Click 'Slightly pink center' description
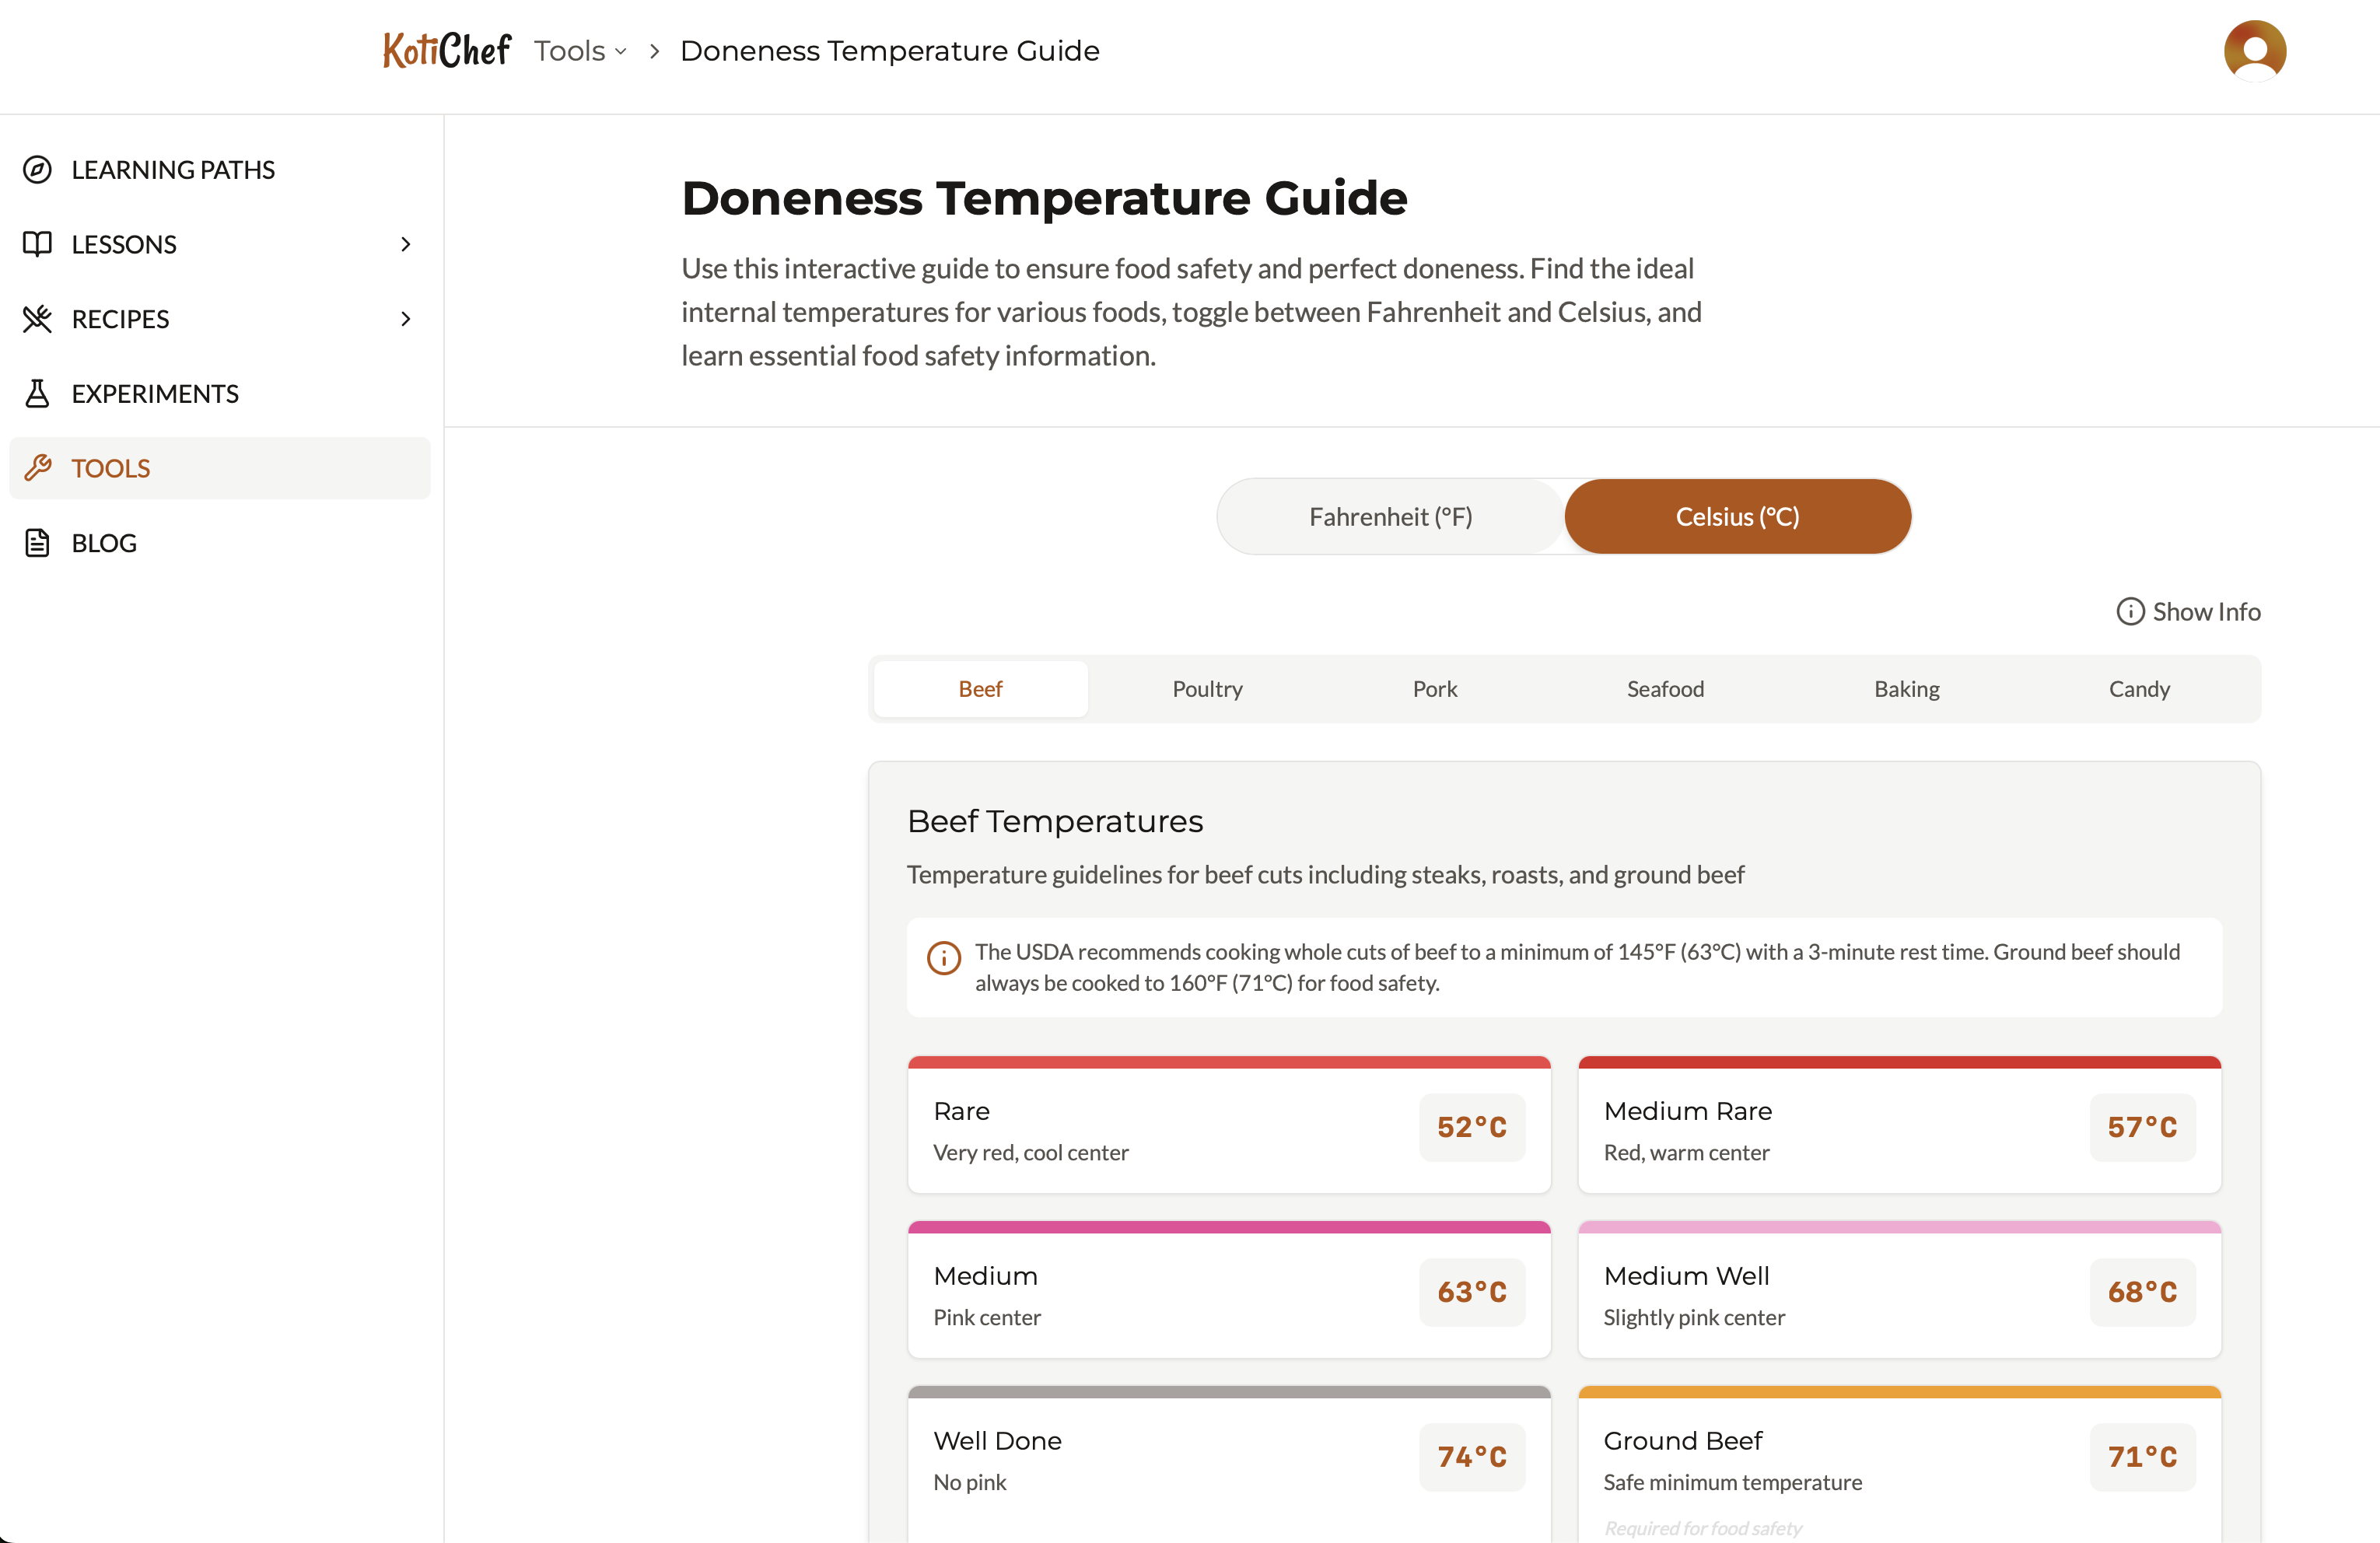 (1694, 1318)
